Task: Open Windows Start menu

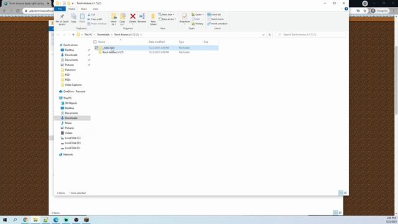Action: (x=5, y=220)
